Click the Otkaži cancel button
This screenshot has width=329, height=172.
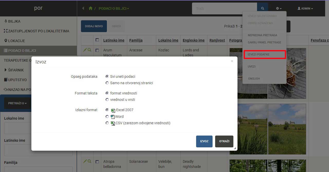pyautogui.click(x=224, y=141)
